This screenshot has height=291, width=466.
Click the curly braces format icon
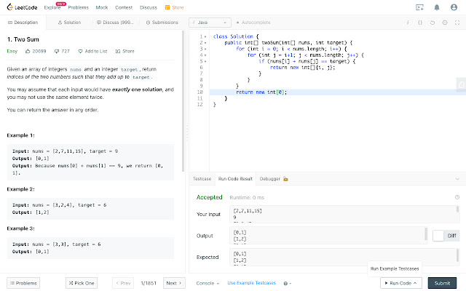click(420, 23)
